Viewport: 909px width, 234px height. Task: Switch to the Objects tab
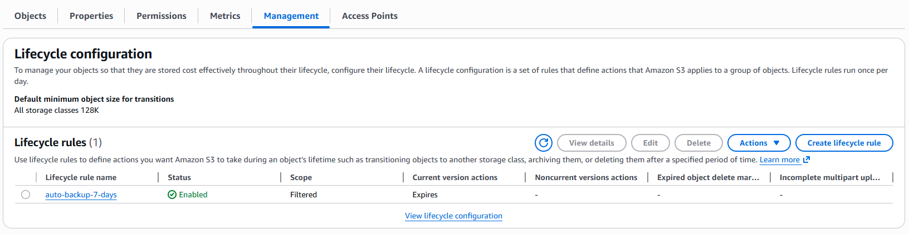click(x=30, y=16)
